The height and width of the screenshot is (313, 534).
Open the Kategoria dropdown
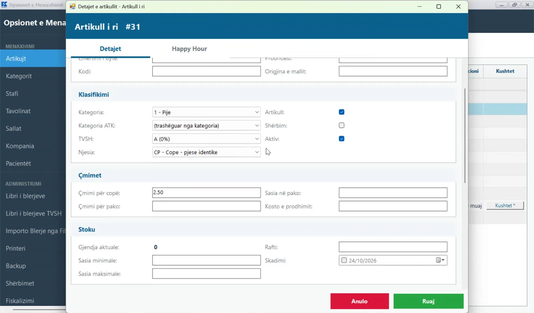click(206, 112)
